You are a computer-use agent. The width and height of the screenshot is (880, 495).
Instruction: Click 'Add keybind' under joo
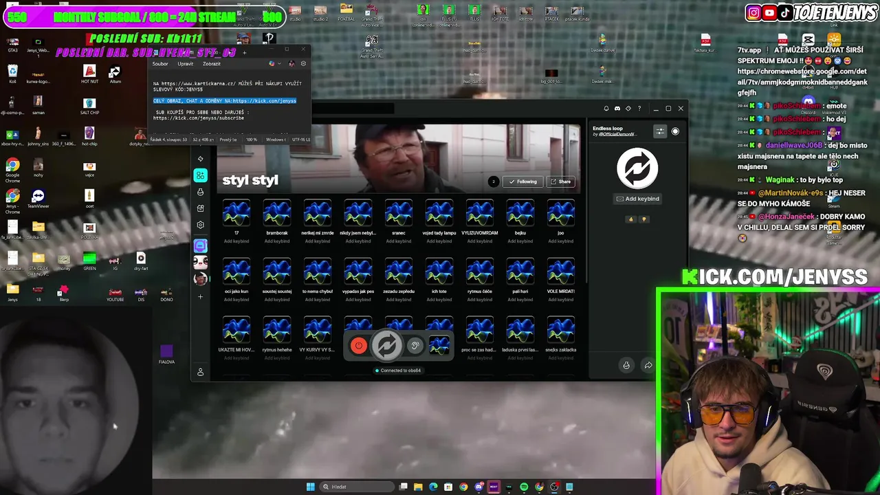(561, 241)
